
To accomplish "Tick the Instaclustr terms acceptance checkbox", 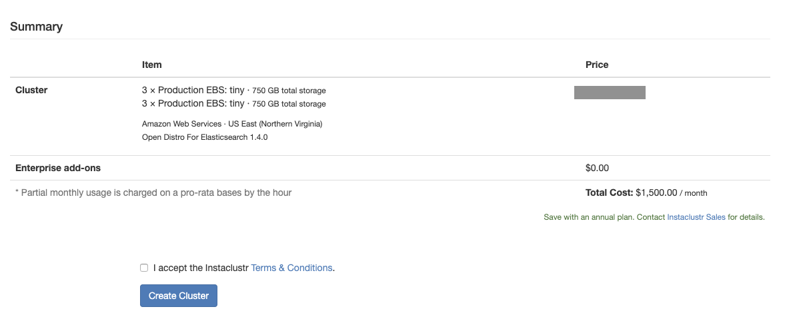I will [144, 268].
